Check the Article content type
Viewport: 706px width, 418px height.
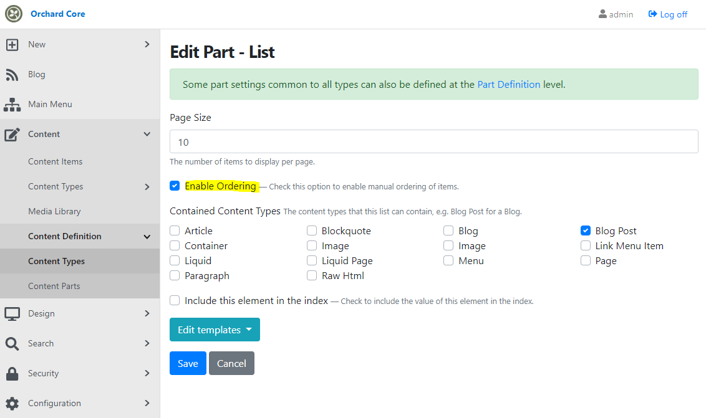point(175,231)
